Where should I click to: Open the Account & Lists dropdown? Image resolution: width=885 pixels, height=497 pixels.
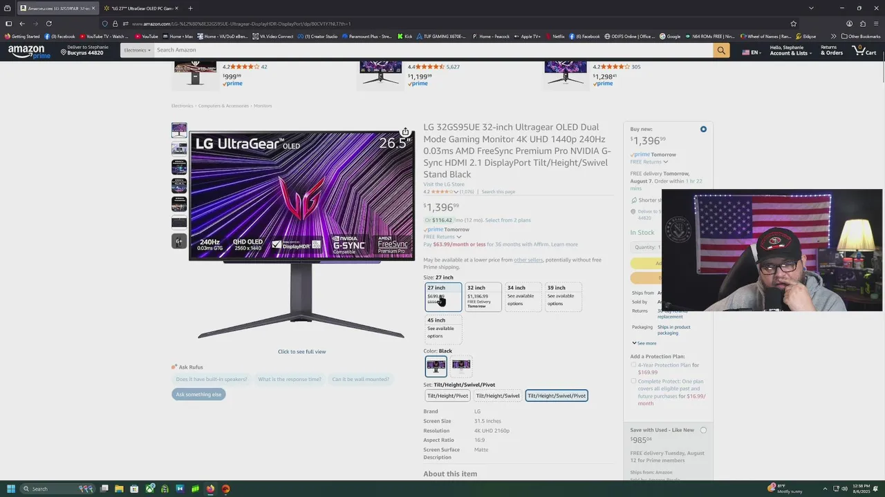790,50
